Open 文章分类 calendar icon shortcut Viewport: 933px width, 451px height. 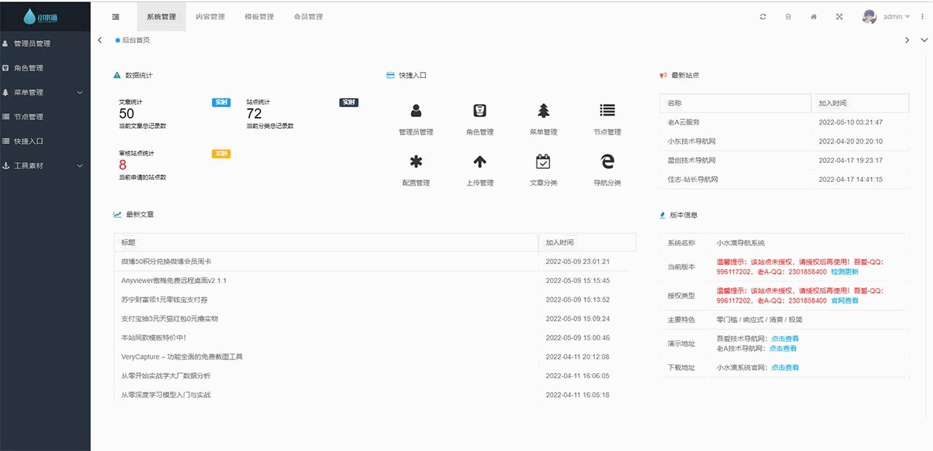pos(543,161)
